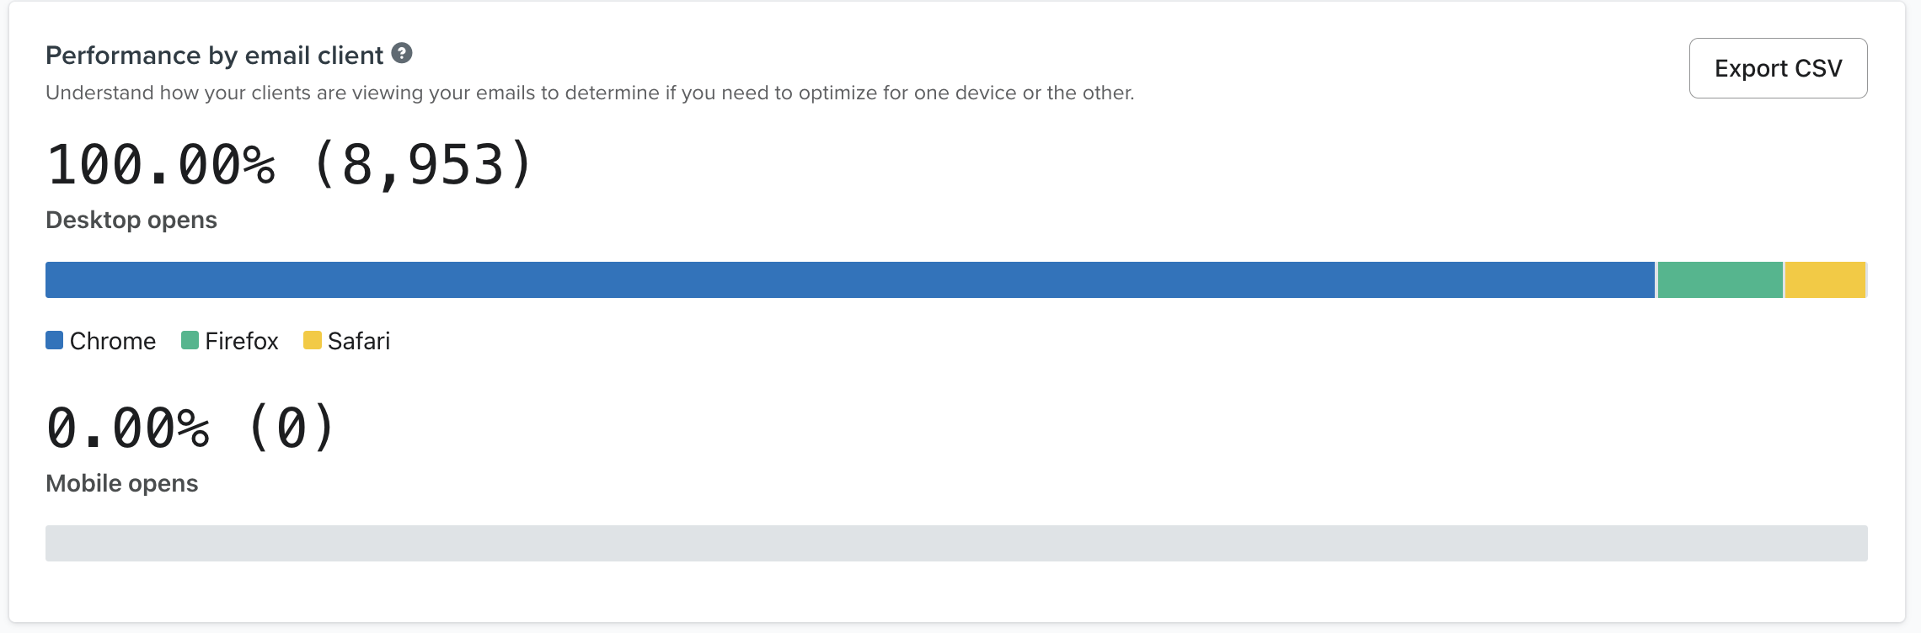Toggle Chrome data via its legend entry
1921x633 pixels.
100,340
